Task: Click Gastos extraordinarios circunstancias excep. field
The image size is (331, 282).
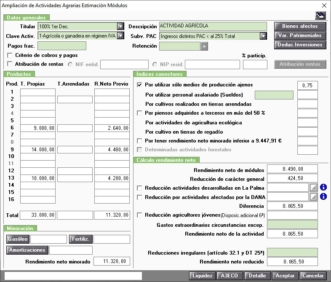Action: pyautogui.click(x=292, y=225)
